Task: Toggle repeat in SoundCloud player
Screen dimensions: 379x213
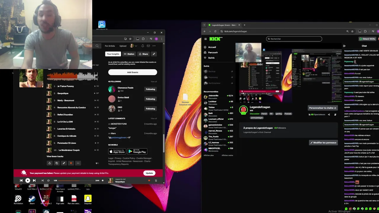Action: click(x=48, y=180)
